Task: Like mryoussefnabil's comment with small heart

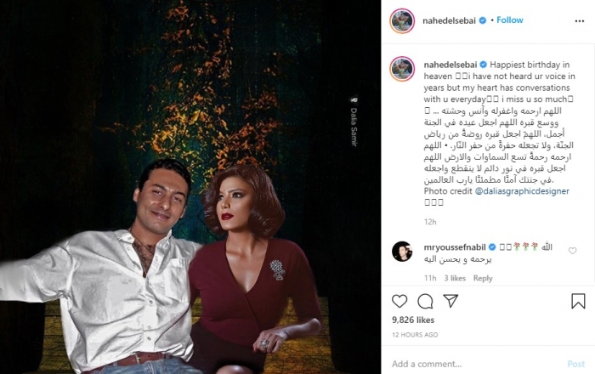Action: pos(572,251)
